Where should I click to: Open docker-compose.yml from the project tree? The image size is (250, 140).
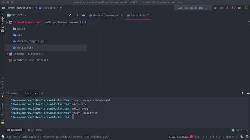click(x=30, y=41)
